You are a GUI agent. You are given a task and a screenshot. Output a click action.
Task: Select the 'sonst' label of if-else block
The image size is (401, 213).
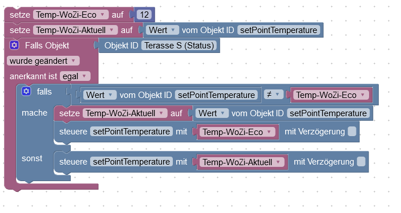32,158
